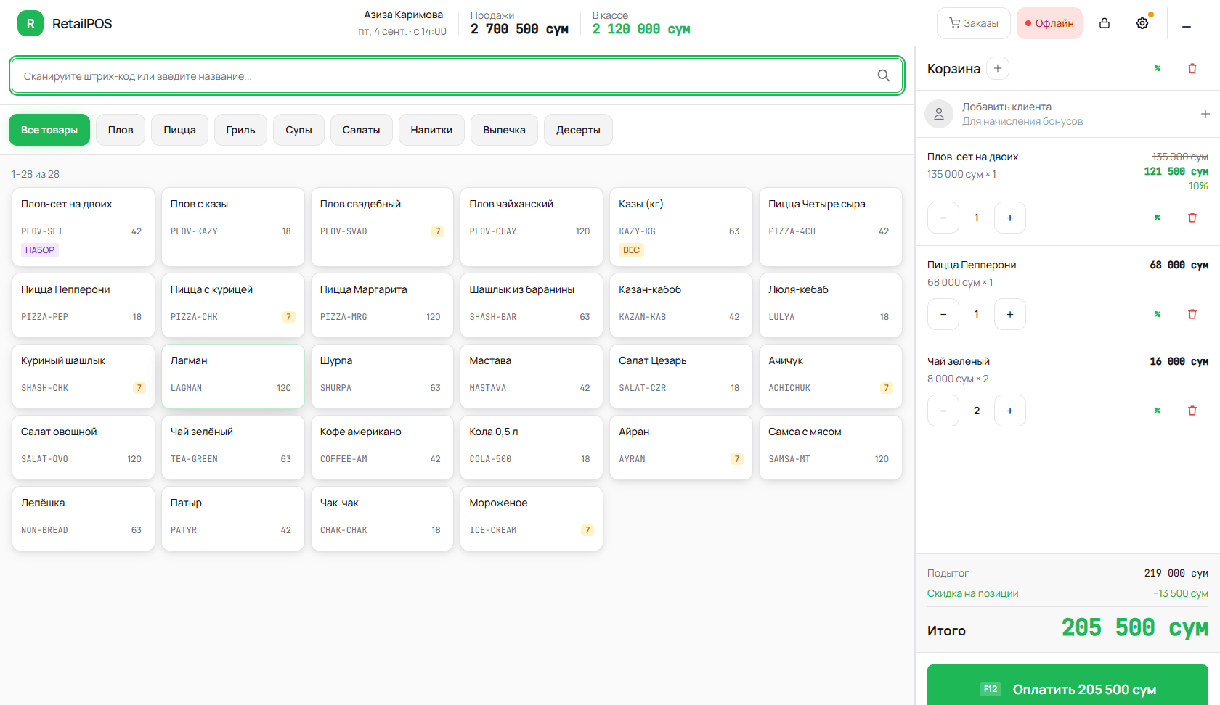The height and width of the screenshot is (705, 1220).
Task: Show the Пицца category
Action: tap(179, 130)
